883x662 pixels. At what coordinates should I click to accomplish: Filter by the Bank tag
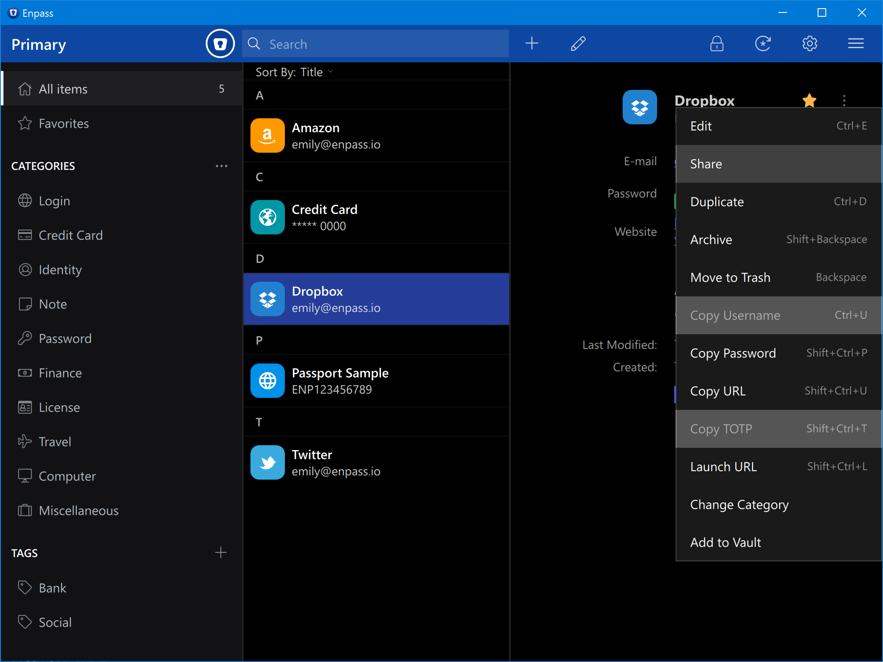point(52,588)
